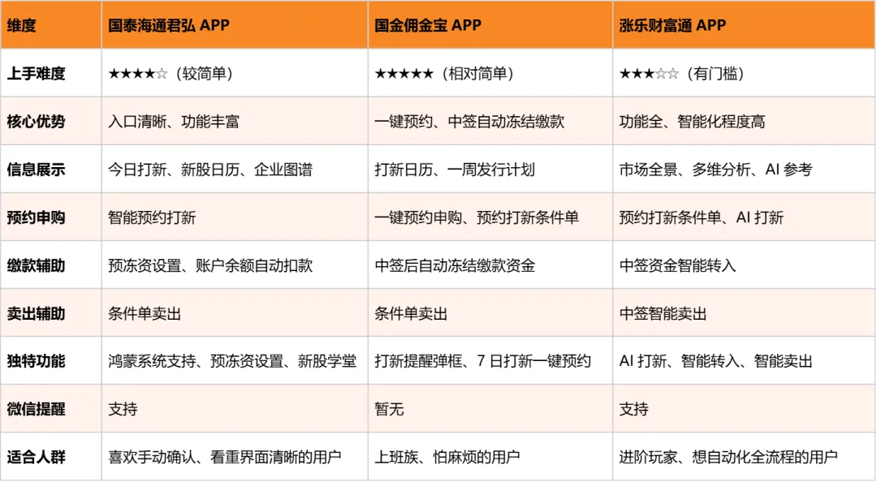
Task: Select the cell 中签智能卖出
Action: point(744,313)
